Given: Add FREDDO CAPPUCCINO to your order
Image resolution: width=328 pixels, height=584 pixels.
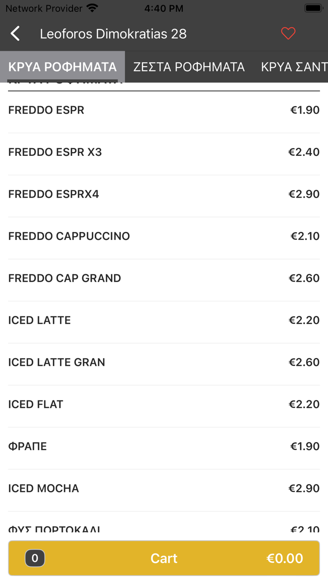Looking at the screenshot, I should click(x=164, y=236).
